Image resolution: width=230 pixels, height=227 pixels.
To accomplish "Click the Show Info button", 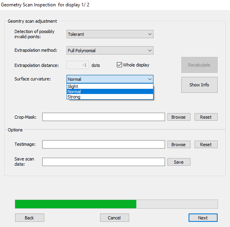I will [x=199, y=85].
